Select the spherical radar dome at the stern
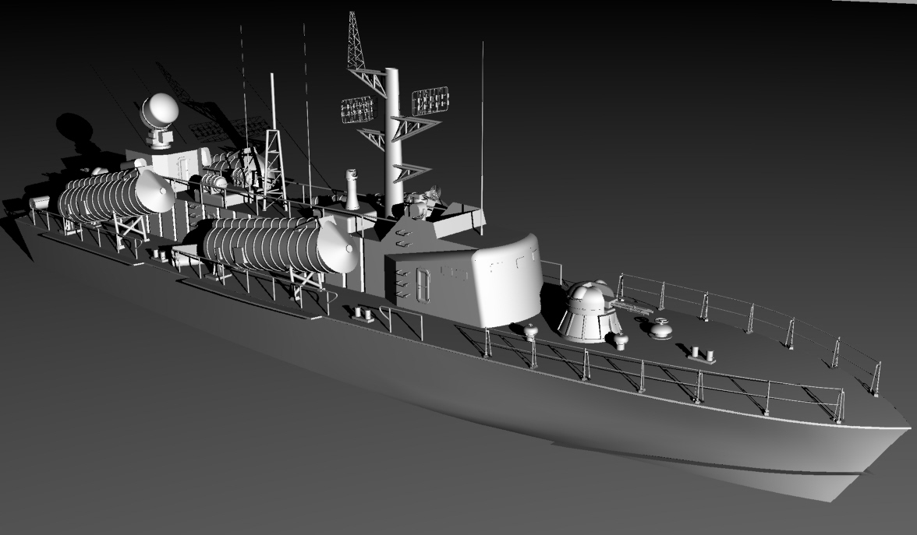The width and height of the screenshot is (917, 535). [159, 110]
